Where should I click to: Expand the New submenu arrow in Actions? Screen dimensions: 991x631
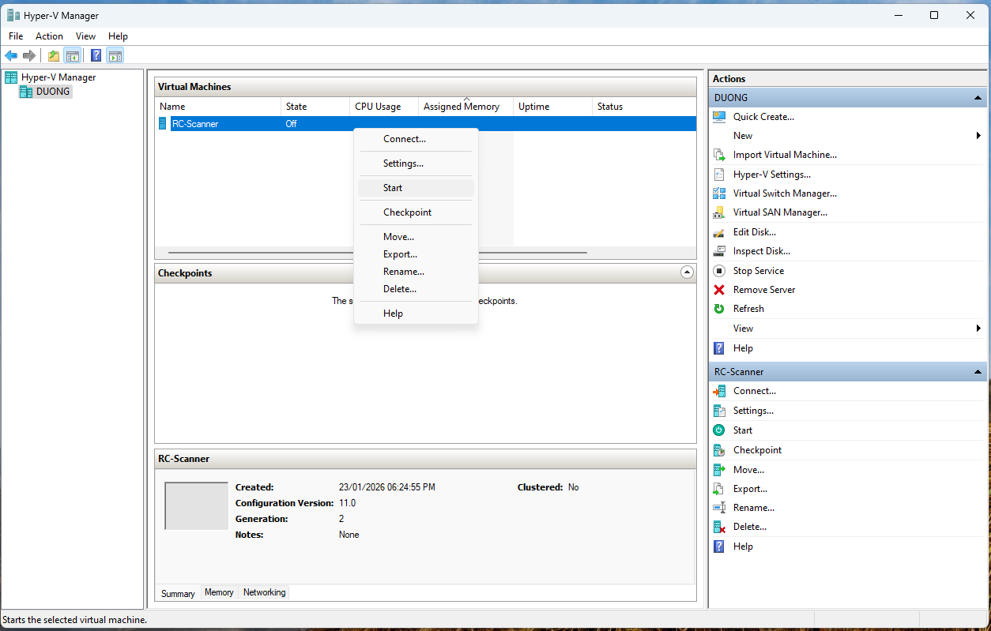point(979,136)
